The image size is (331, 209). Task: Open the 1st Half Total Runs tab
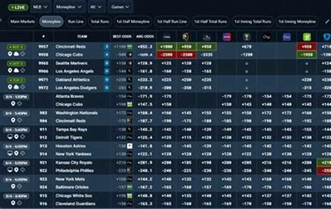coord(210,21)
